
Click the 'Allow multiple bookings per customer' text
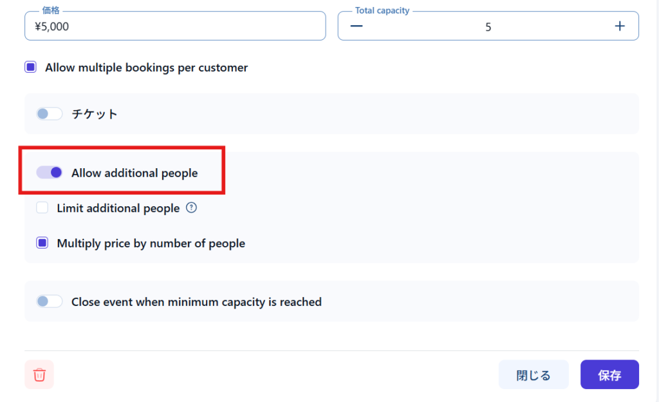click(146, 67)
